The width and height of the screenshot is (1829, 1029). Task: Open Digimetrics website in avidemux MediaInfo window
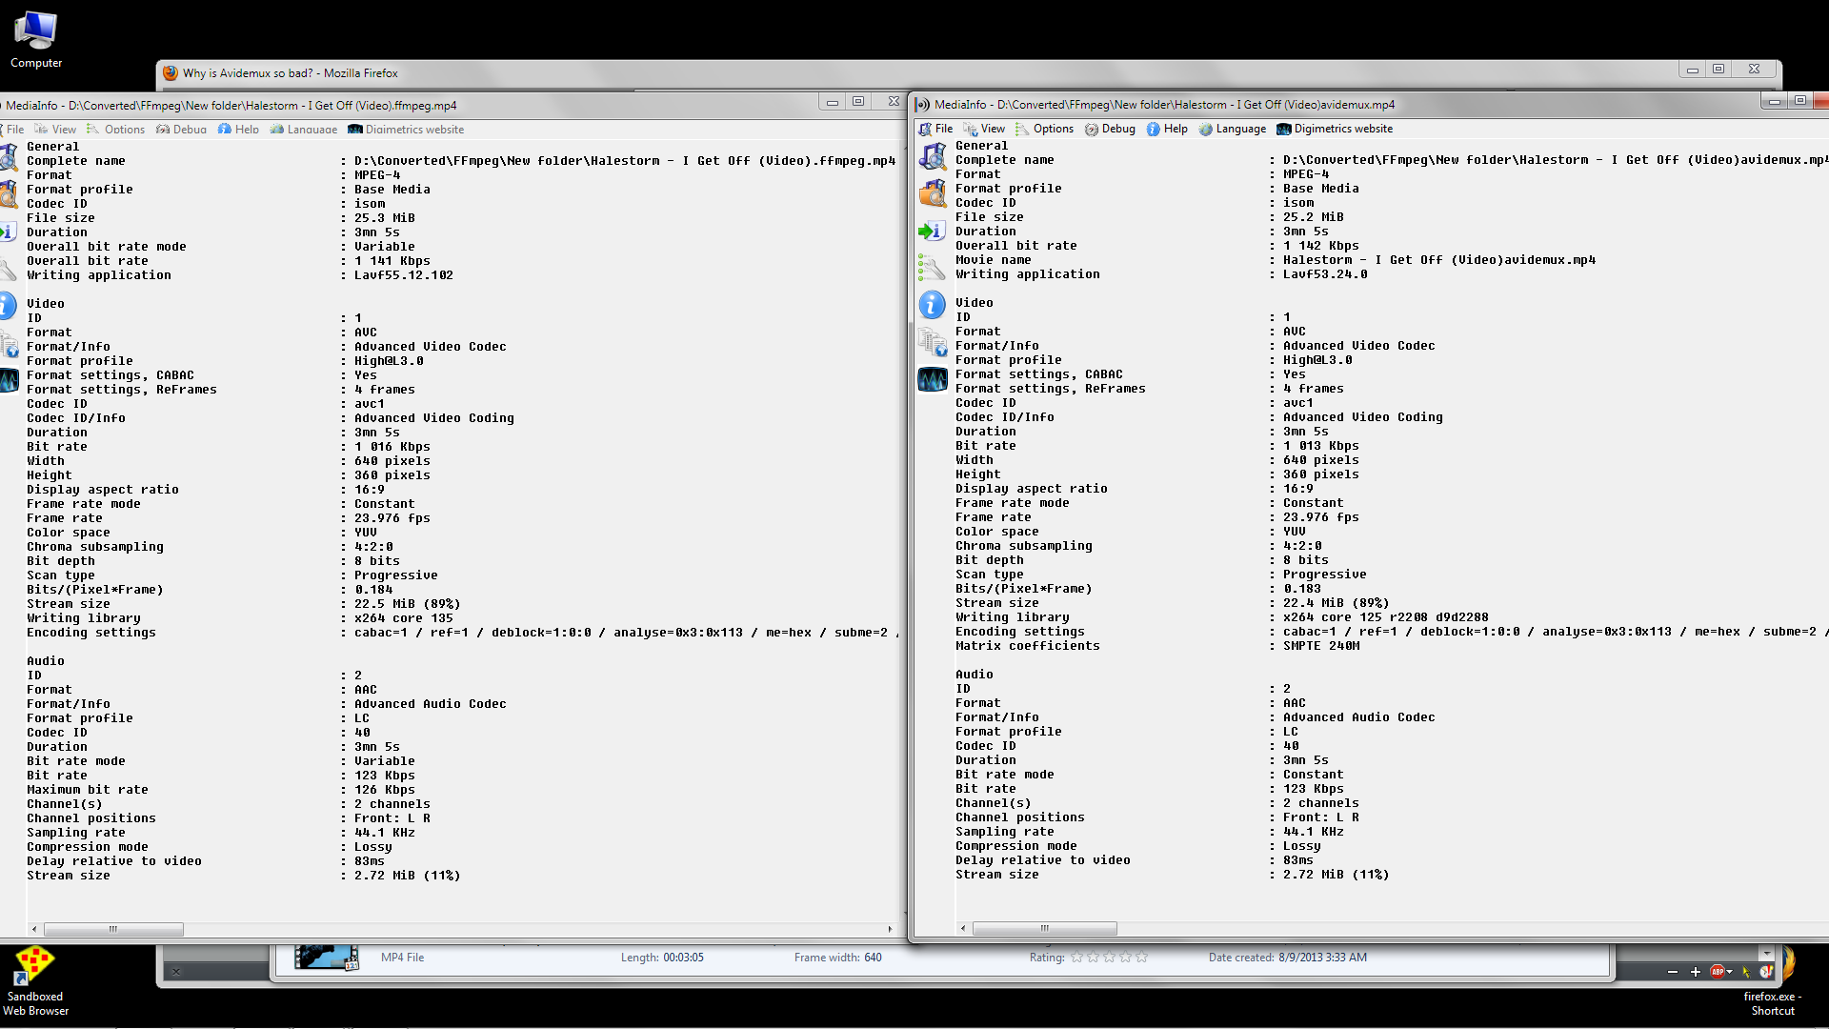(x=1335, y=129)
